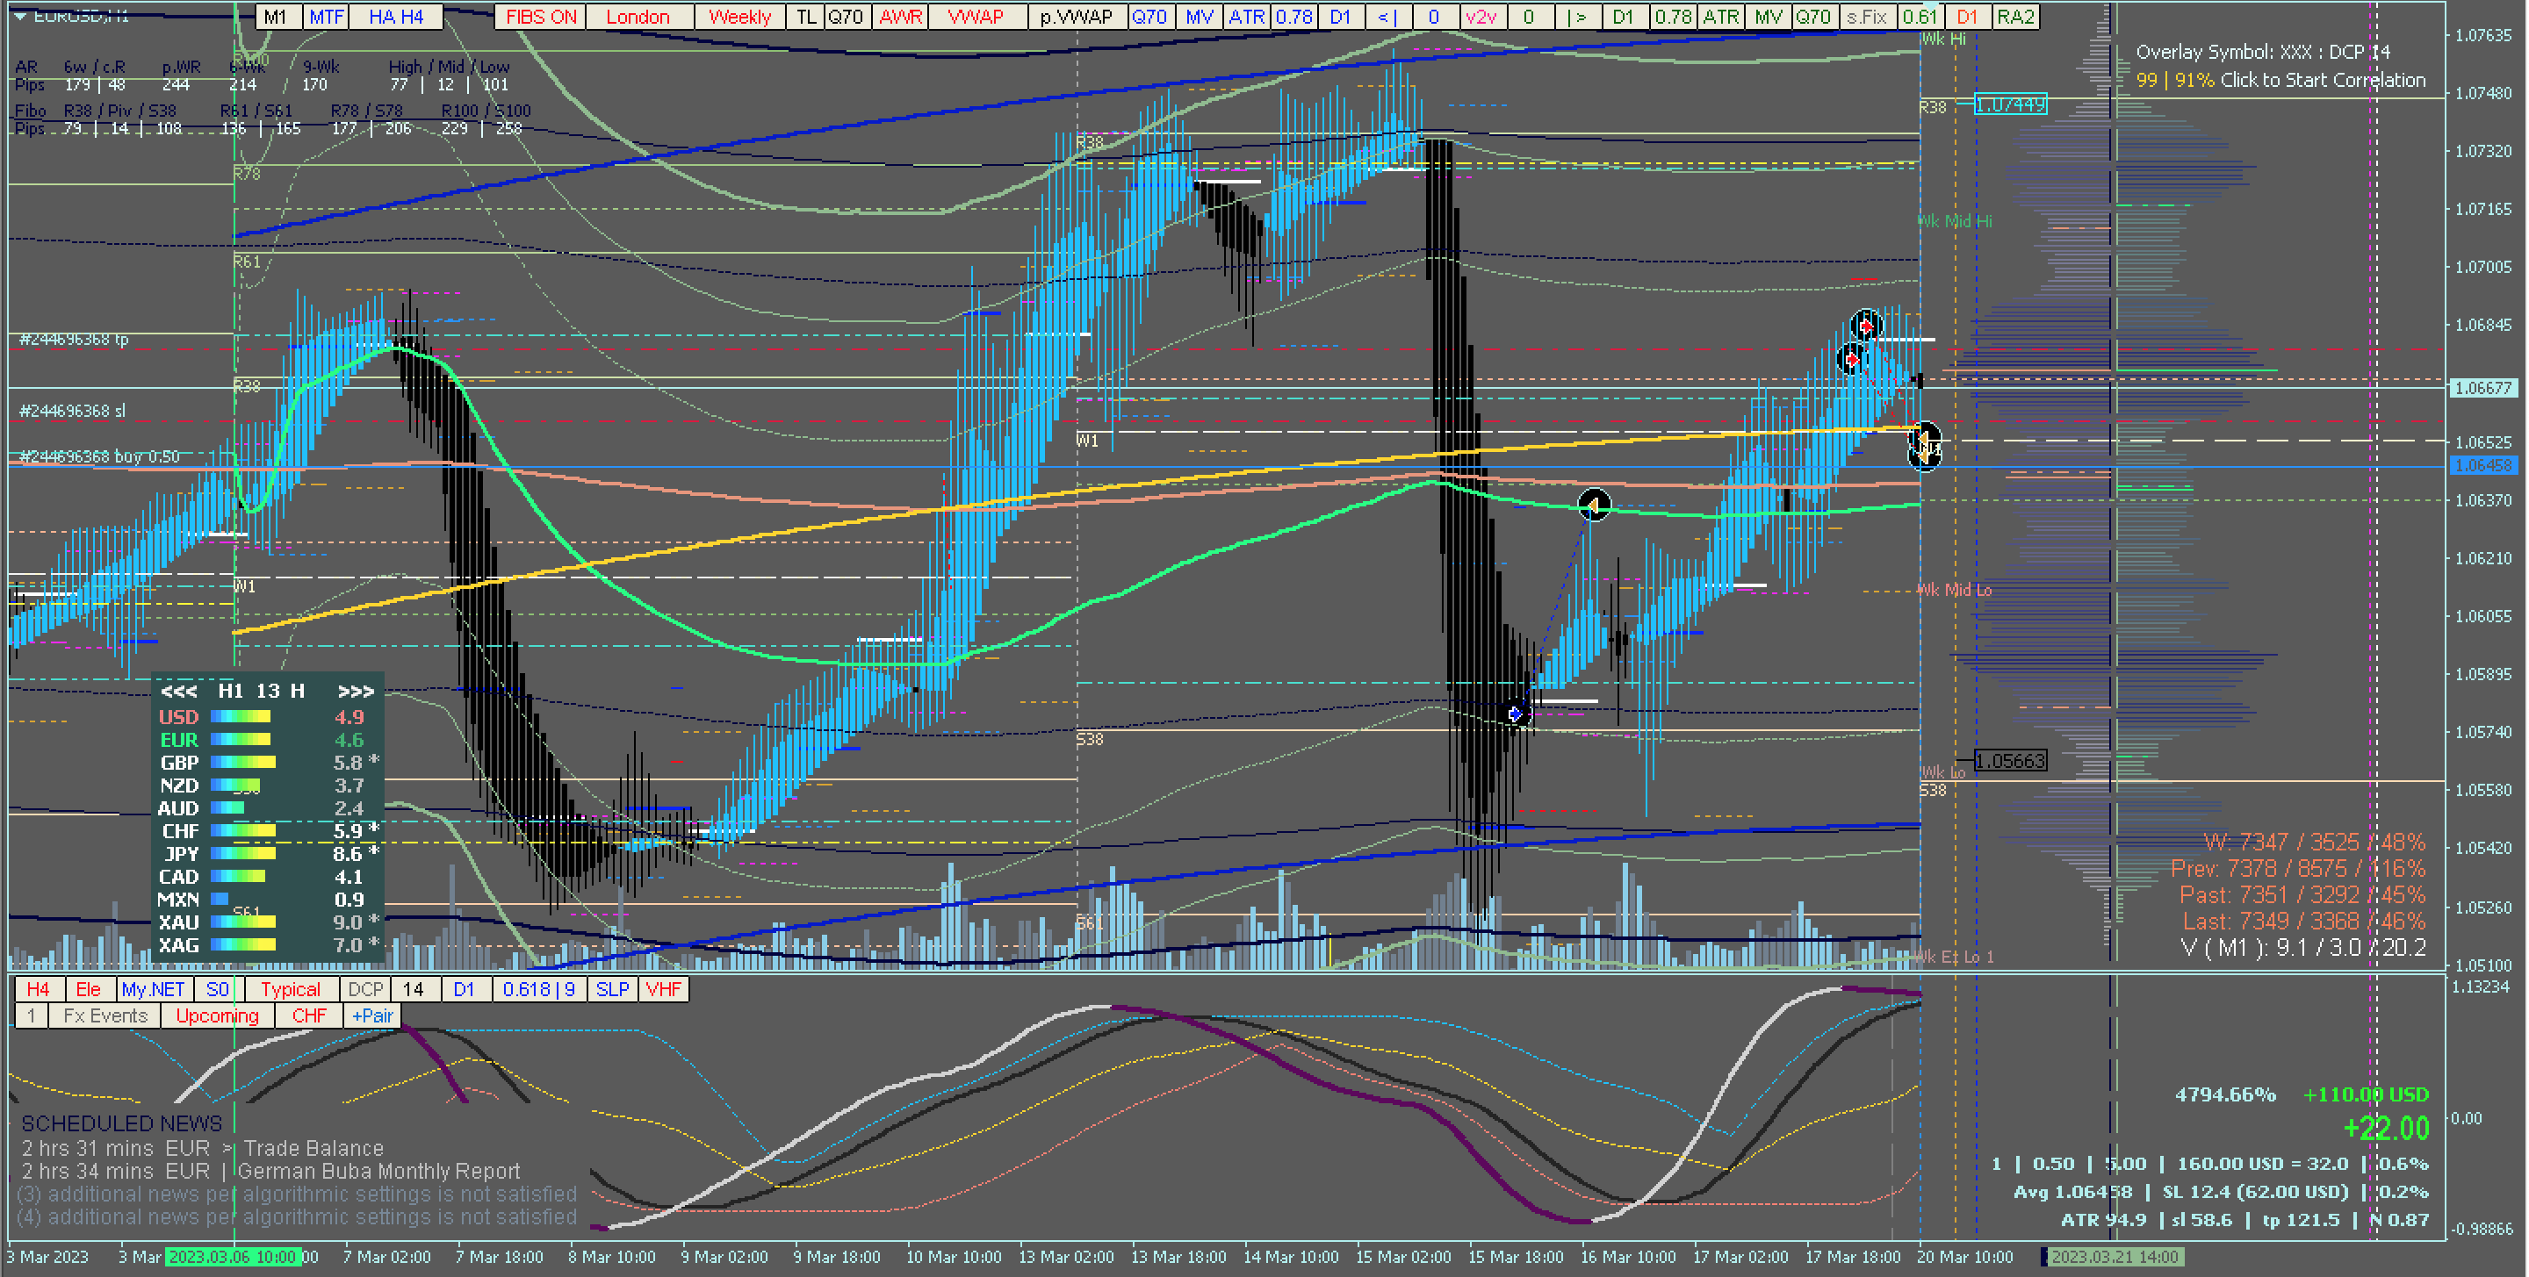Viewport: 2529px width, 1277px height.
Task: Open the Typical price type selector
Action: point(290,989)
